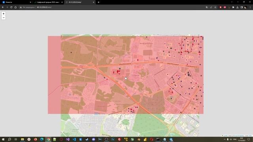Switch to the Цифровой прорыв 2023 tab
This screenshot has width=253, height=142.
[48, 2]
